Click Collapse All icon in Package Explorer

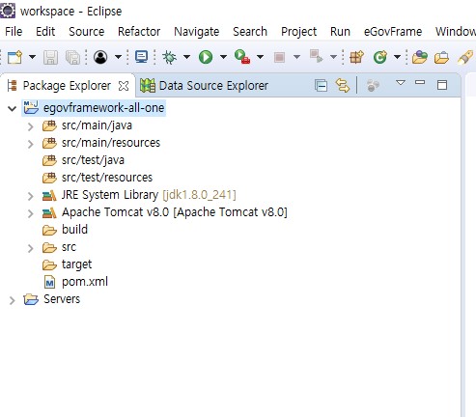[322, 86]
